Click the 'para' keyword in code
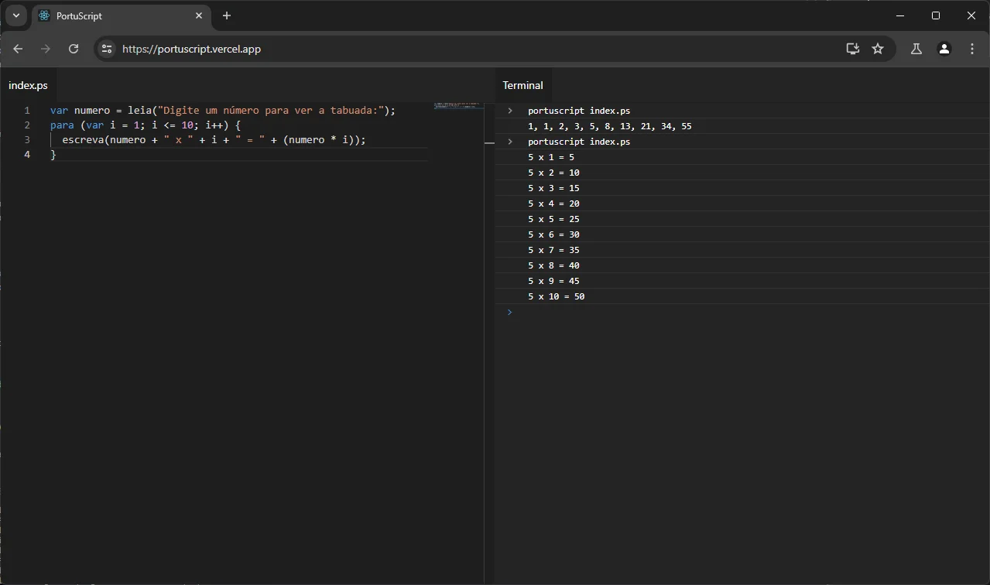The image size is (990, 585). click(x=62, y=125)
